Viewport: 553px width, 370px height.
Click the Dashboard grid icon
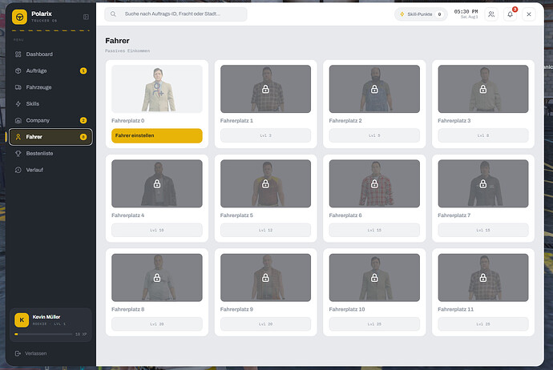coord(18,54)
